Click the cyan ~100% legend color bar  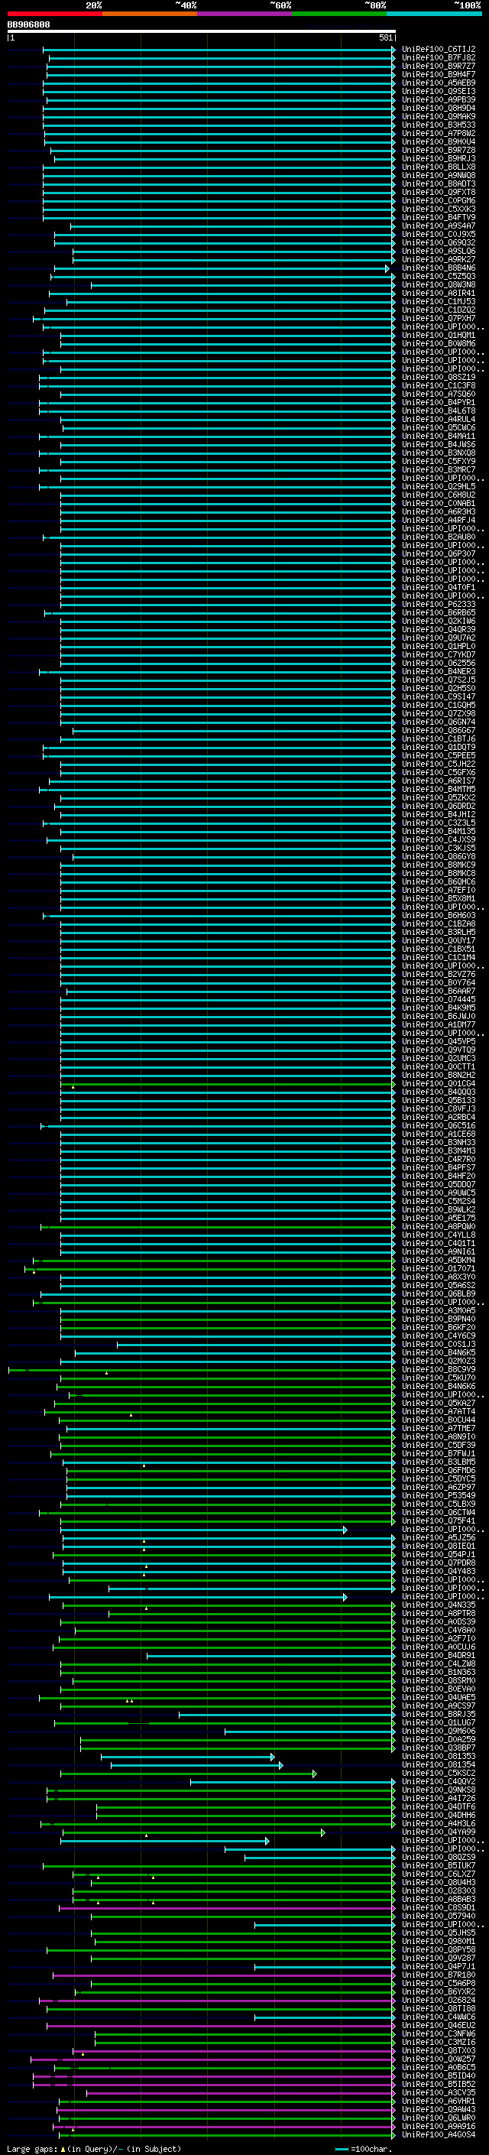435,14
